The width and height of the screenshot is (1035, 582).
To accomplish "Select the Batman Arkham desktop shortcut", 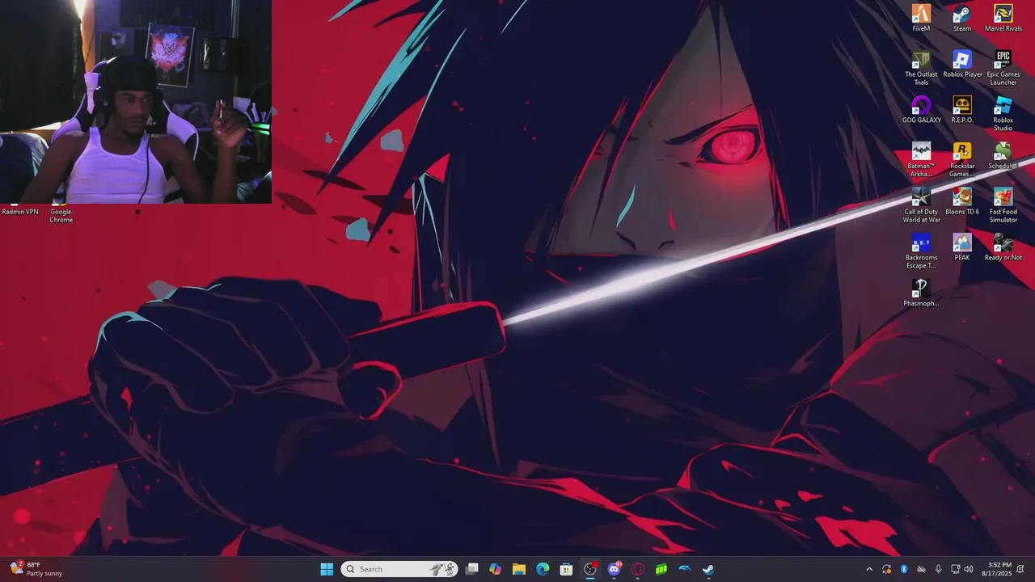I will (x=921, y=160).
